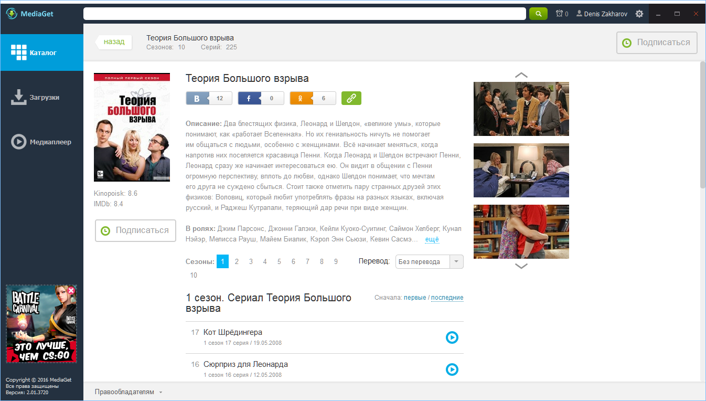
Task: Go back using the назад button
Action: click(x=113, y=42)
